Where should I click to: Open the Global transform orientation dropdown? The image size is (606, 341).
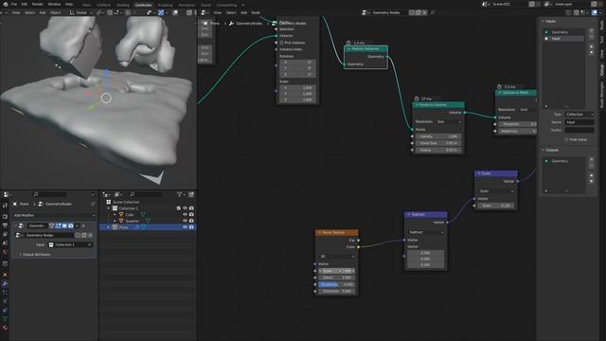[81, 12]
